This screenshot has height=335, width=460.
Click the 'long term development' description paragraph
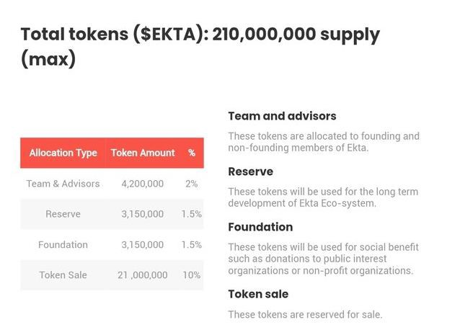323,197
